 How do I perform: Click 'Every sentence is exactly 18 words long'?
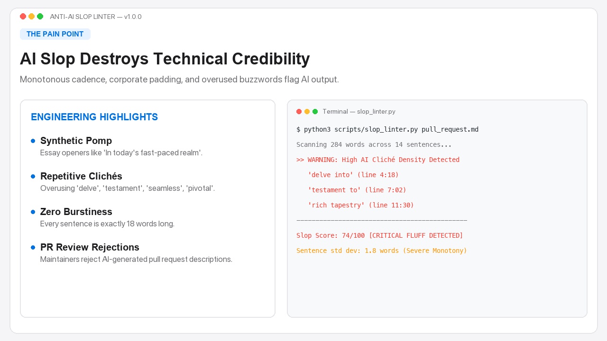tap(107, 224)
